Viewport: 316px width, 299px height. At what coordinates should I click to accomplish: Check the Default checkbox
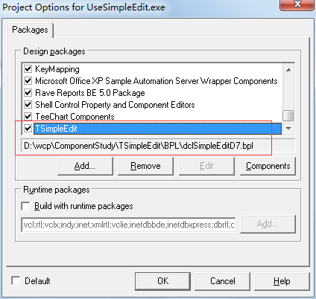16,280
